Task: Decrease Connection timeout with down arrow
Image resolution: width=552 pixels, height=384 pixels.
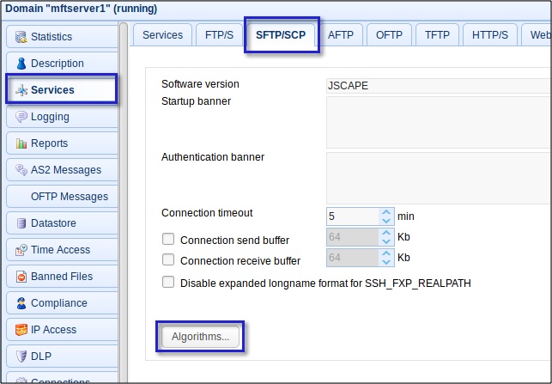Action: [x=385, y=220]
